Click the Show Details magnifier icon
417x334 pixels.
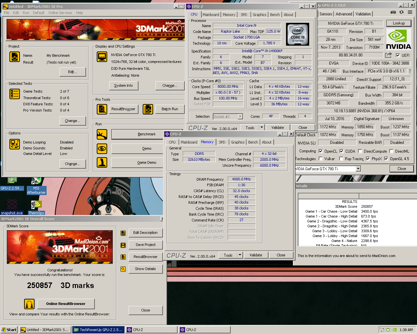(123, 269)
